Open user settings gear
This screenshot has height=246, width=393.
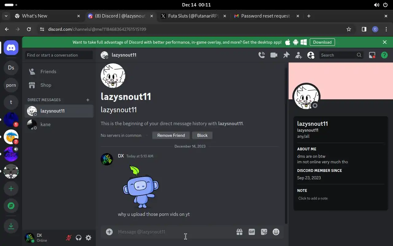(x=88, y=238)
